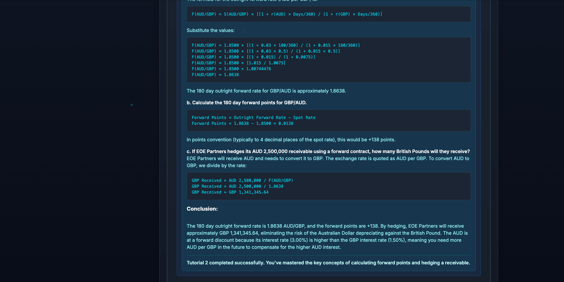Screen dimensions: 564x282
Task: Click the line containing '180/360) / (1 + 0.015 × 180/360)'
Action: click(276, 45)
